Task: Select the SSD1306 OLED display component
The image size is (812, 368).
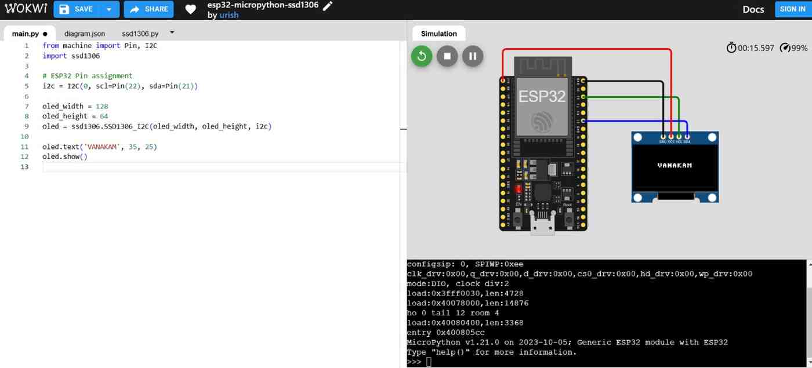Action: tap(675, 167)
